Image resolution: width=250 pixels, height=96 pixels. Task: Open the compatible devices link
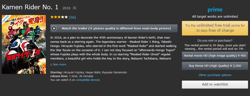88,80
